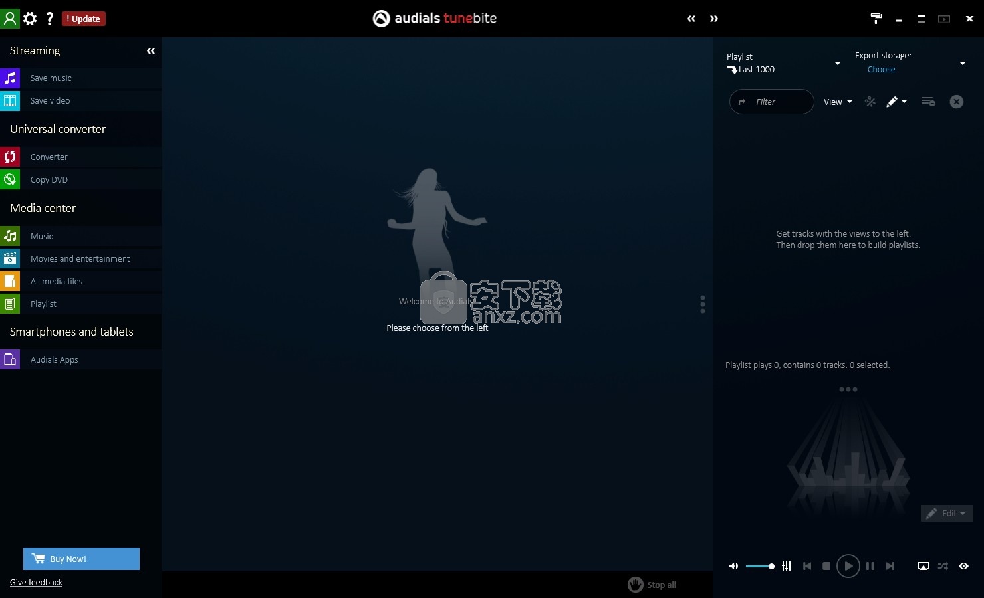Viewport: 984px width, 598px height.
Task: Focus the playlist Filter field
Action: pos(772,102)
